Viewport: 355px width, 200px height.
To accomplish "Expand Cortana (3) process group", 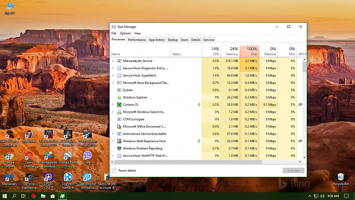I will [113, 105].
